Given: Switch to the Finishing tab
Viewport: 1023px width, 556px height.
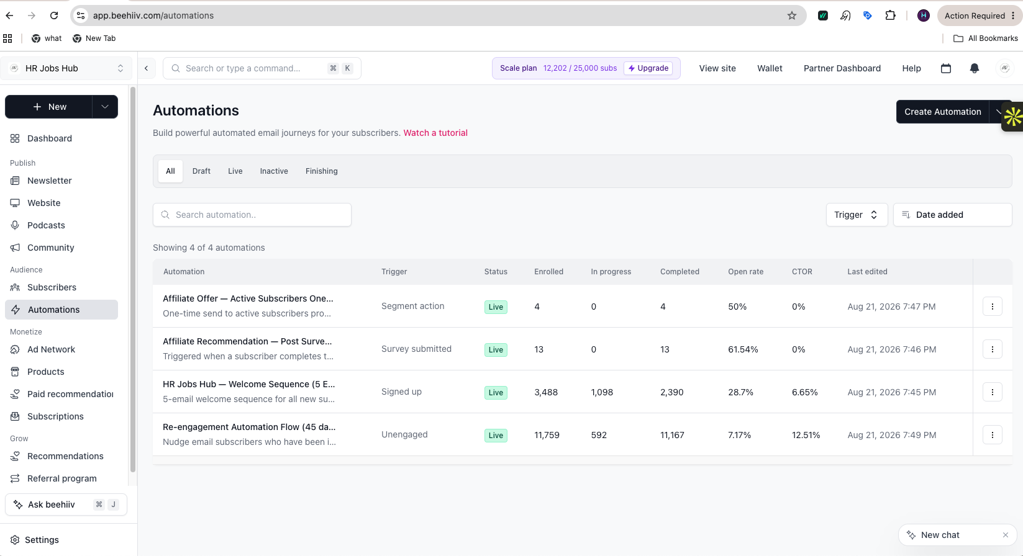Looking at the screenshot, I should point(322,171).
